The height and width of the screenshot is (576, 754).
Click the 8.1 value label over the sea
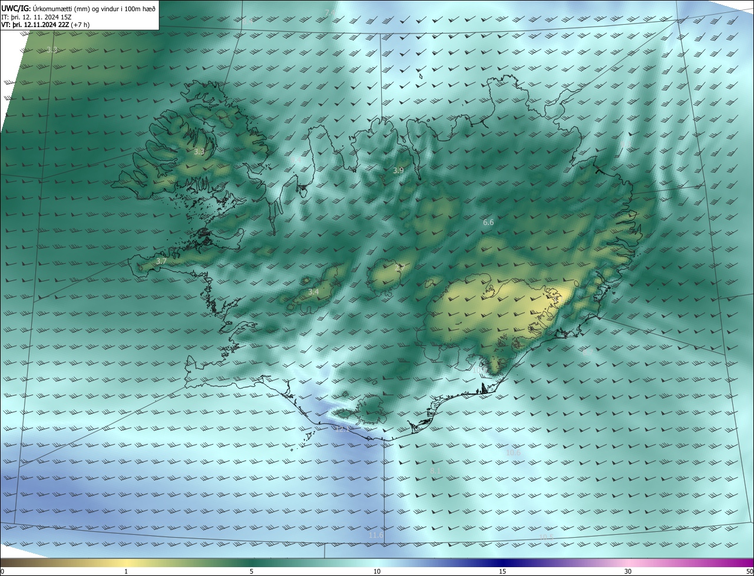point(435,471)
